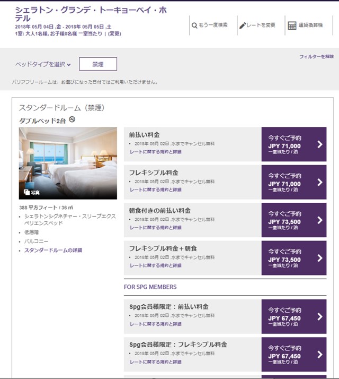Click the arrow on フレキシブル料金 booking button
339x379 pixels.
[x=320, y=182]
